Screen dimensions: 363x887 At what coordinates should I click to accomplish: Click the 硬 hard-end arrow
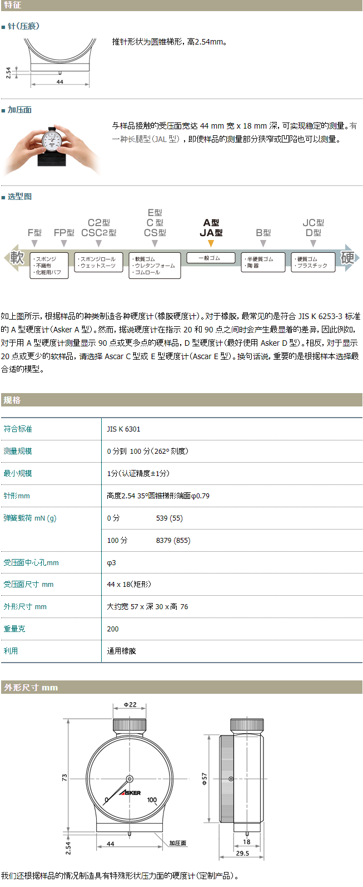pyautogui.click(x=349, y=258)
